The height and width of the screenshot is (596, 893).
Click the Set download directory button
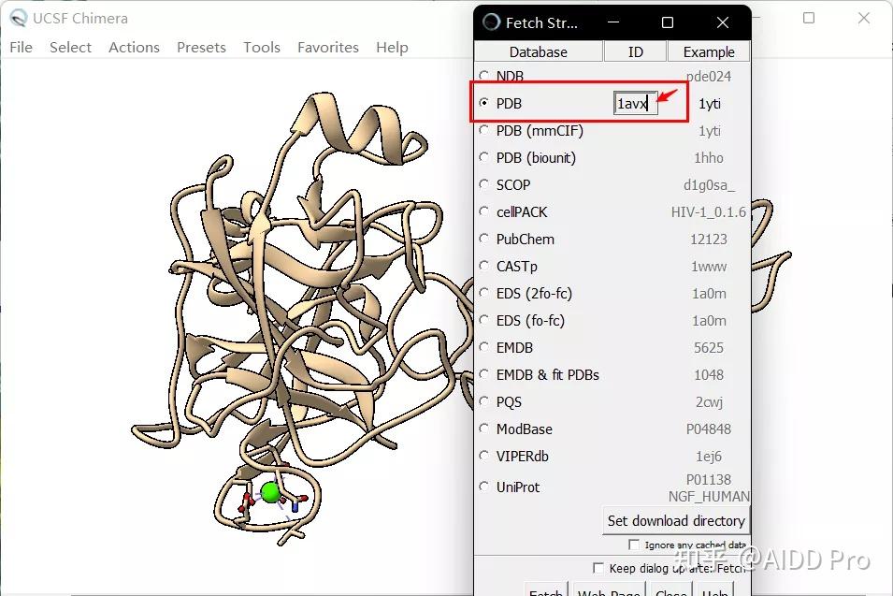click(675, 520)
